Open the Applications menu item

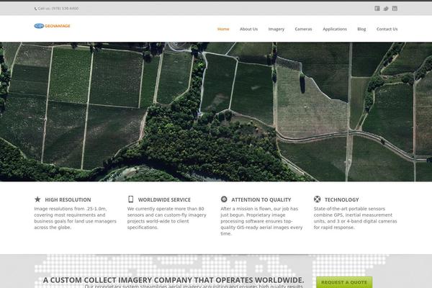point(335,29)
